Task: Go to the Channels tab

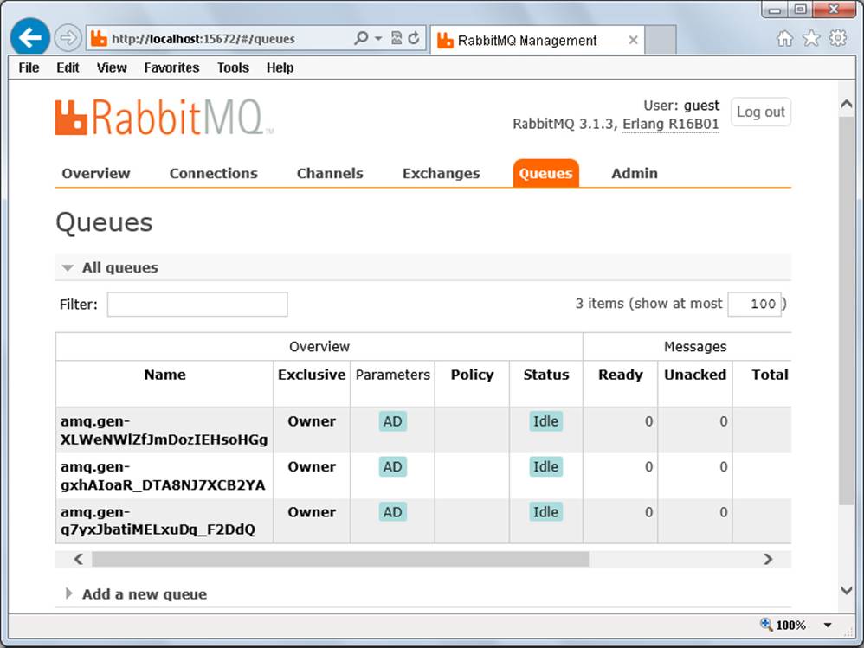Action: click(x=330, y=173)
